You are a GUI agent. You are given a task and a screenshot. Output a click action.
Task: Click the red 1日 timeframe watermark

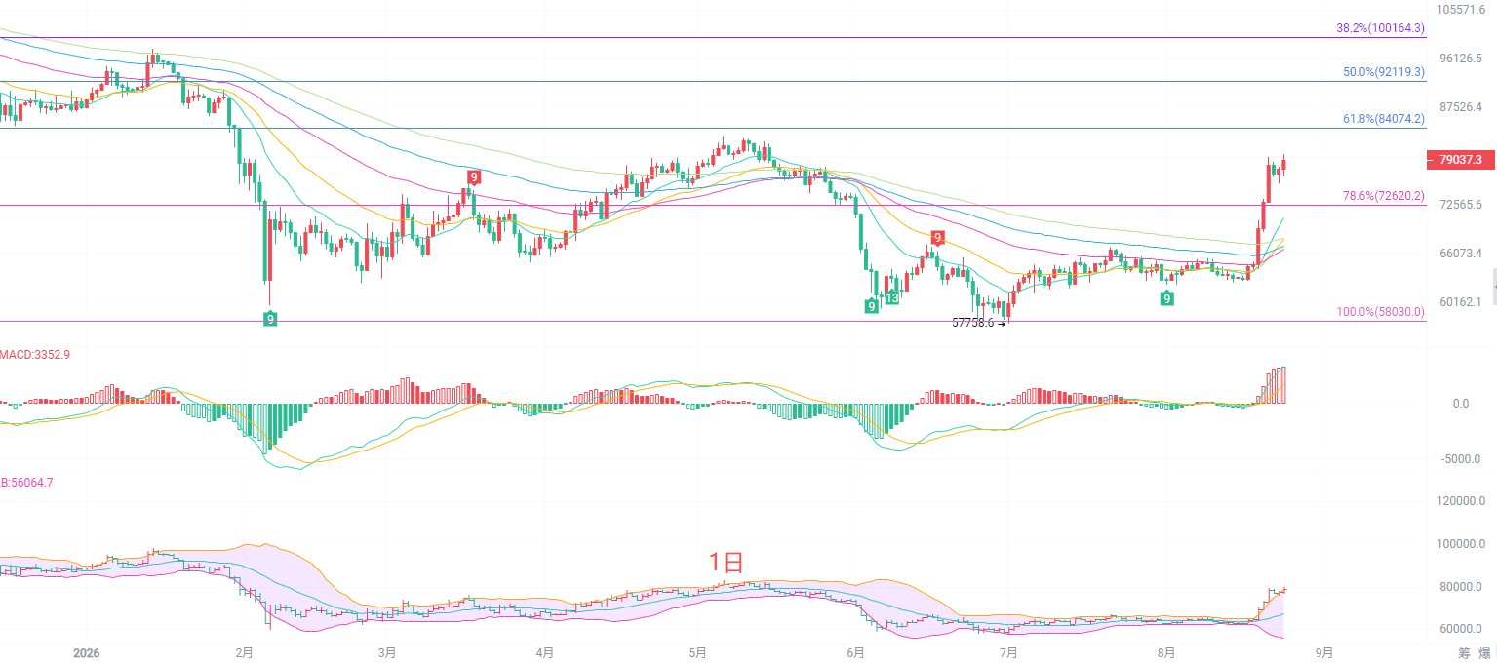(726, 562)
